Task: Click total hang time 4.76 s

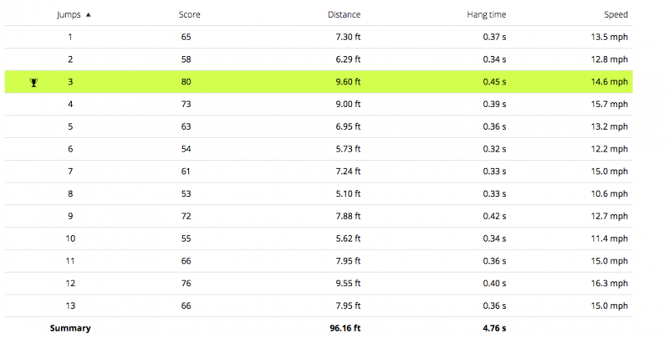Action: (493, 328)
